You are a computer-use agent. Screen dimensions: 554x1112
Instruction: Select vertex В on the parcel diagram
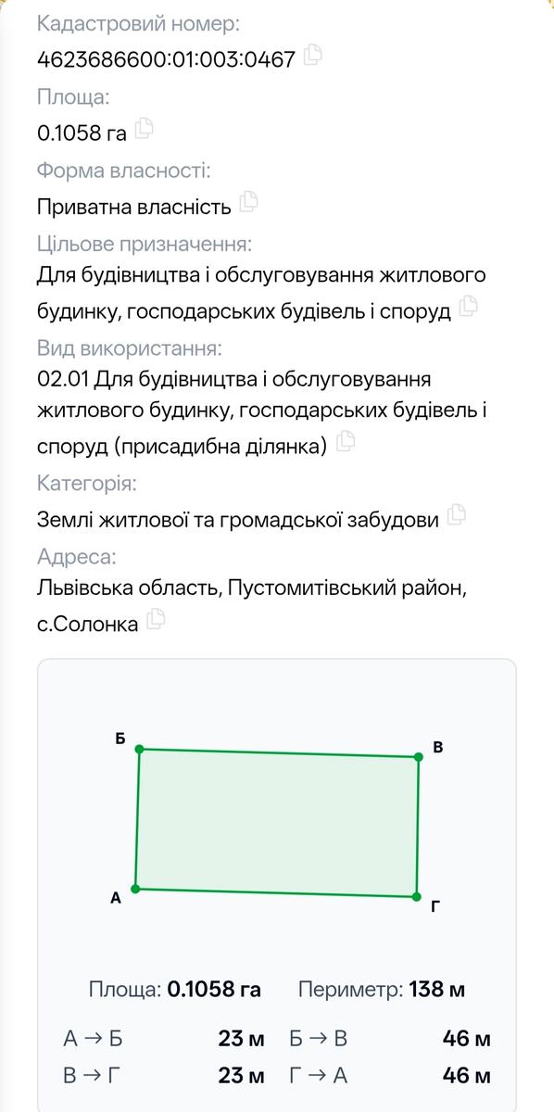[418, 757]
